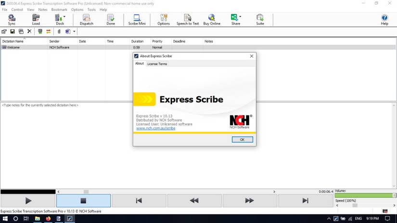Open Firefox from the taskbar
This screenshot has height=223, width=397.
click(48, 219)
